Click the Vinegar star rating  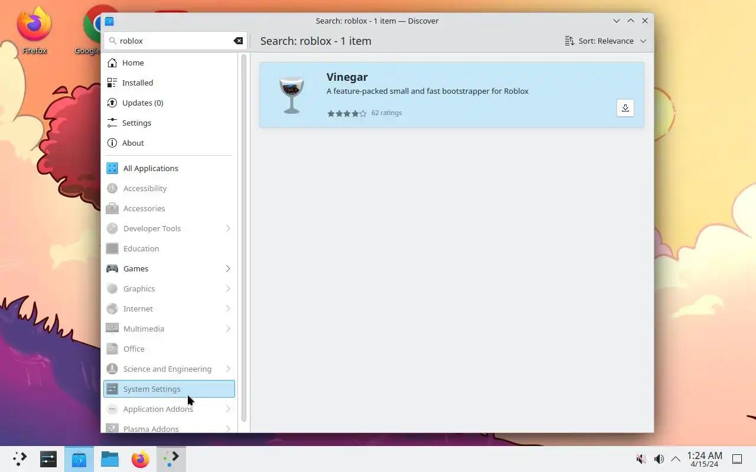click(347, 113)
